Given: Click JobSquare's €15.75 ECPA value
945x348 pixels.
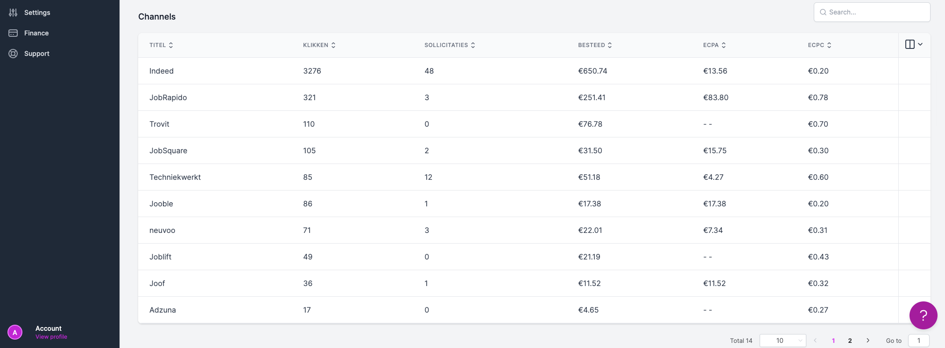Looking at the screenshot, I should (x=715, y=150).
